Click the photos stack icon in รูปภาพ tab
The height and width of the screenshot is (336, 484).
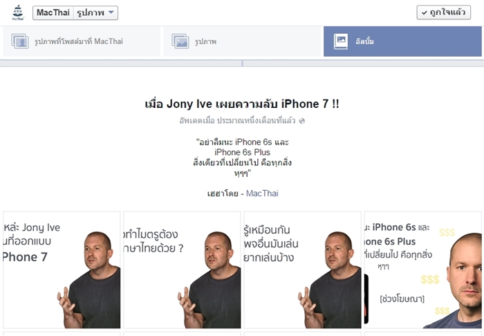coord(180,41)
